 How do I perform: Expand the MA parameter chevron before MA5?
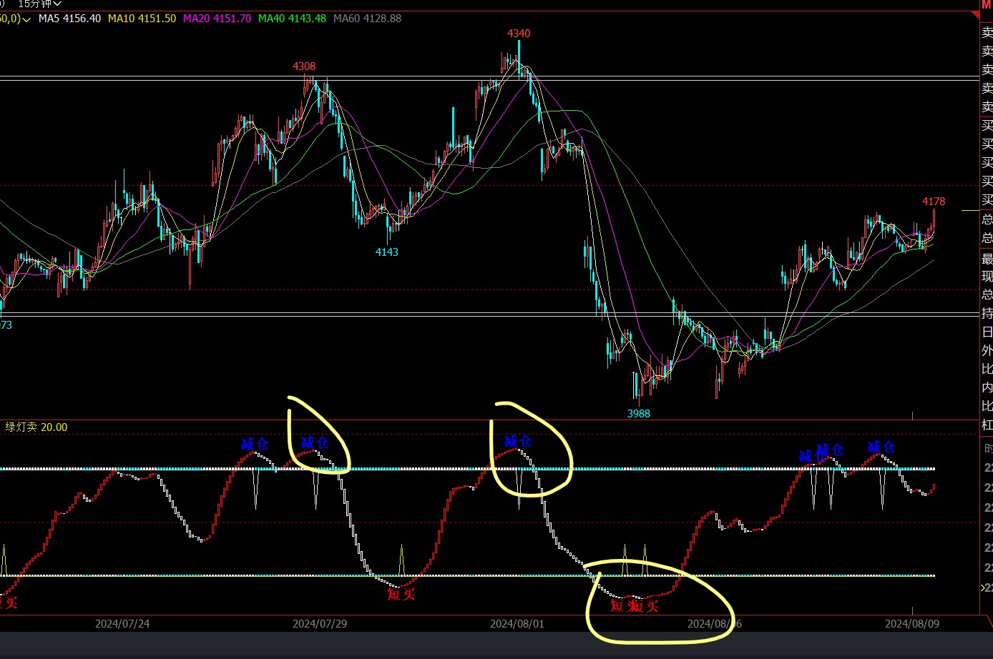point(26,19)
